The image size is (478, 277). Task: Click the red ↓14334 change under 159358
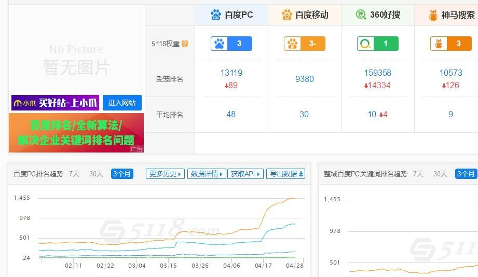click(377, 85)
